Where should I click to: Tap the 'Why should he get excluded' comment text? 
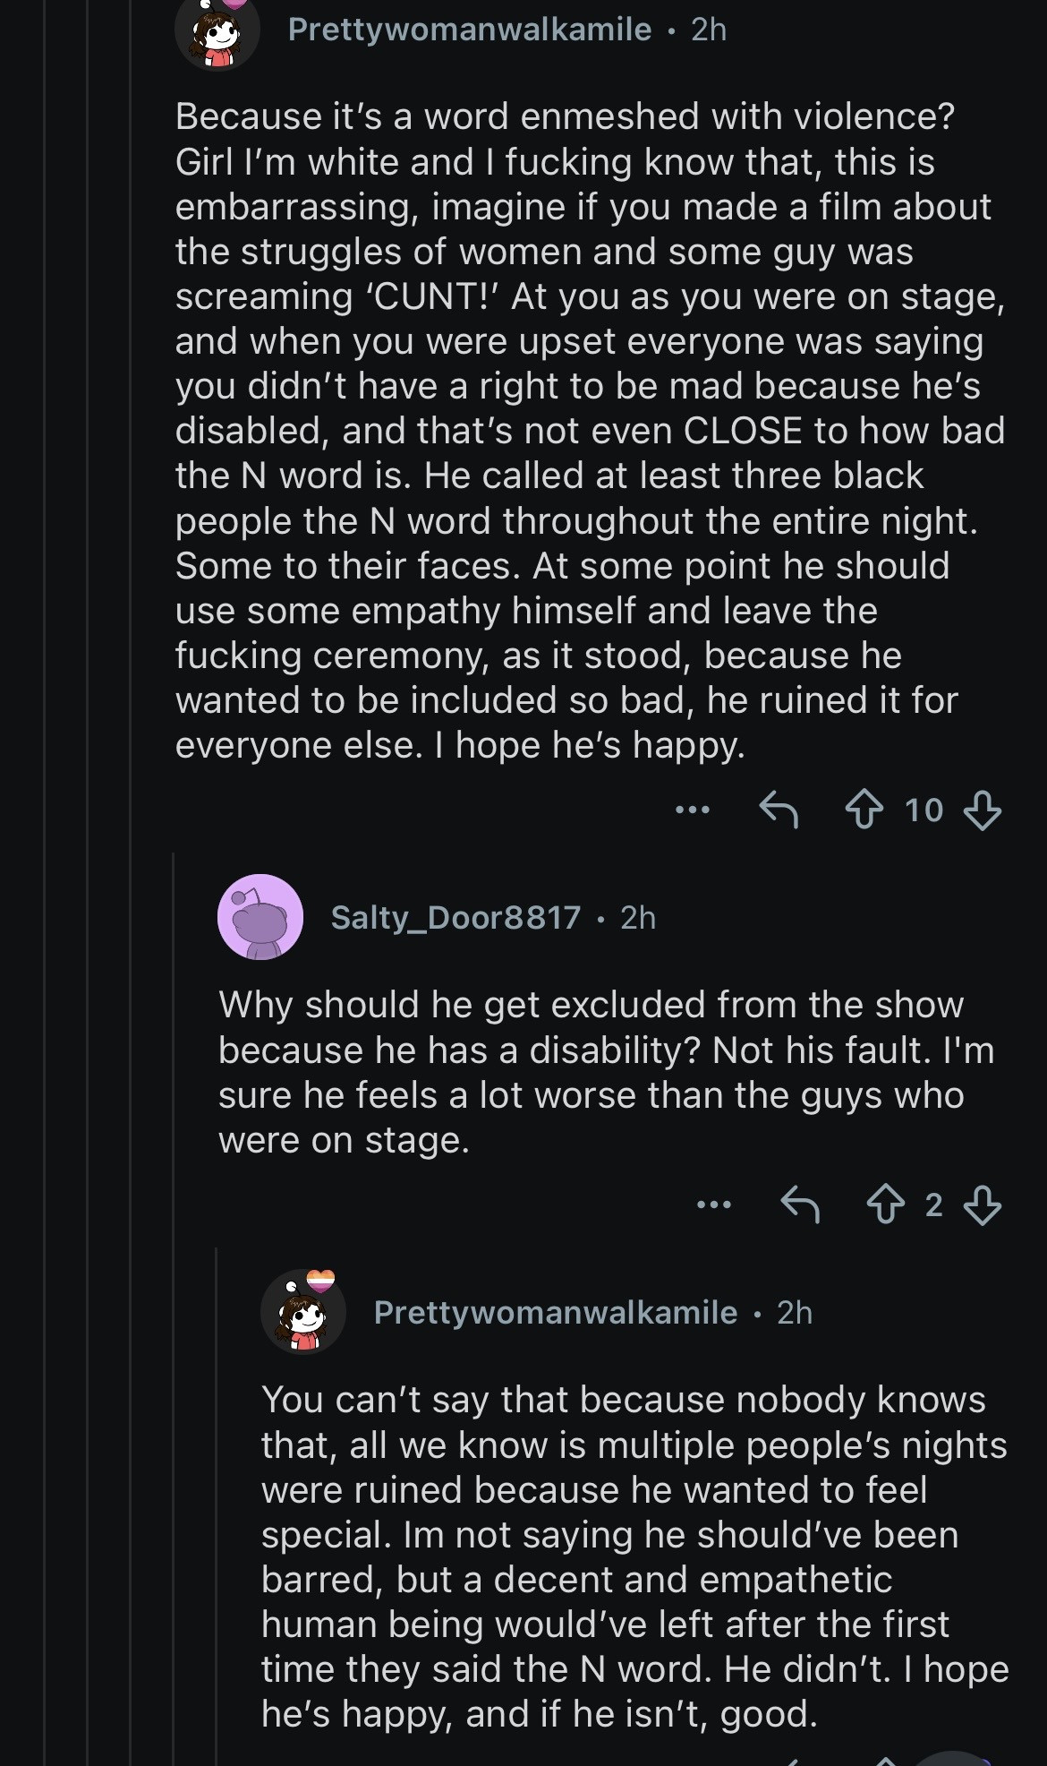[591, 1072]
